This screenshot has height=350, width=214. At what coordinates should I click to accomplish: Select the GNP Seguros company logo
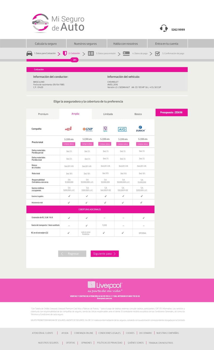click(87, 129)
